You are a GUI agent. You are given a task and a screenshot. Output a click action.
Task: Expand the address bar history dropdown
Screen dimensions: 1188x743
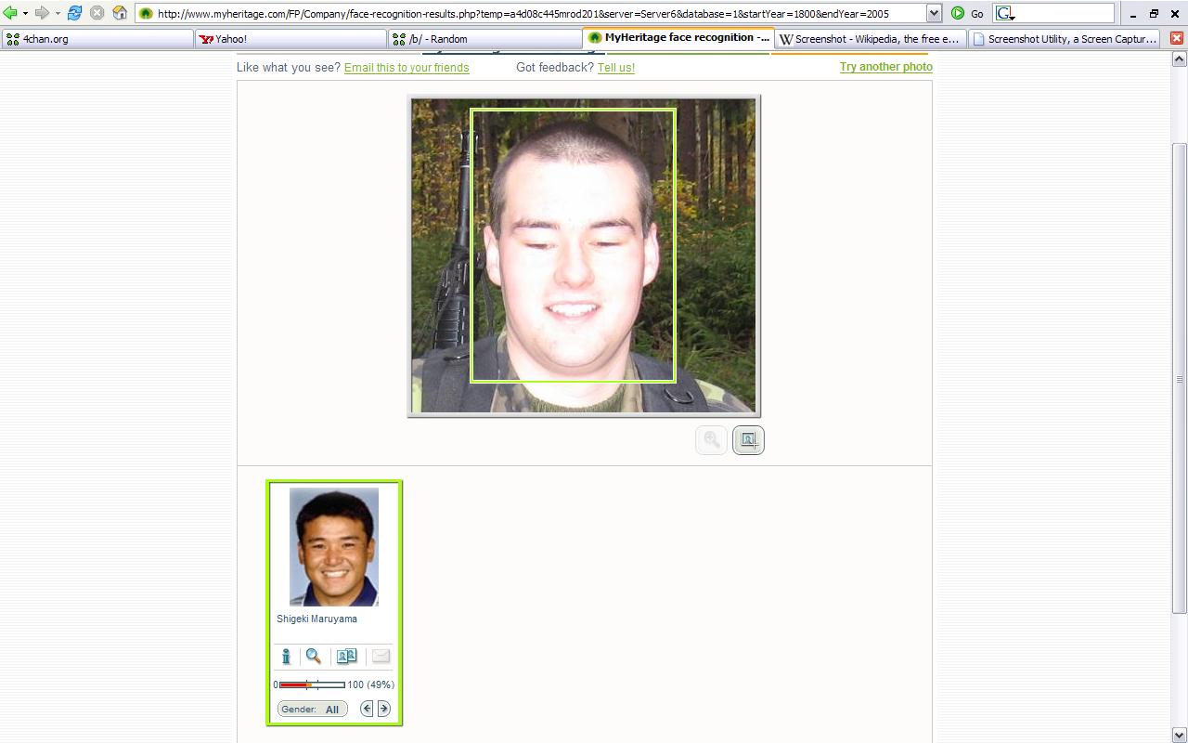tap(934, 13)
